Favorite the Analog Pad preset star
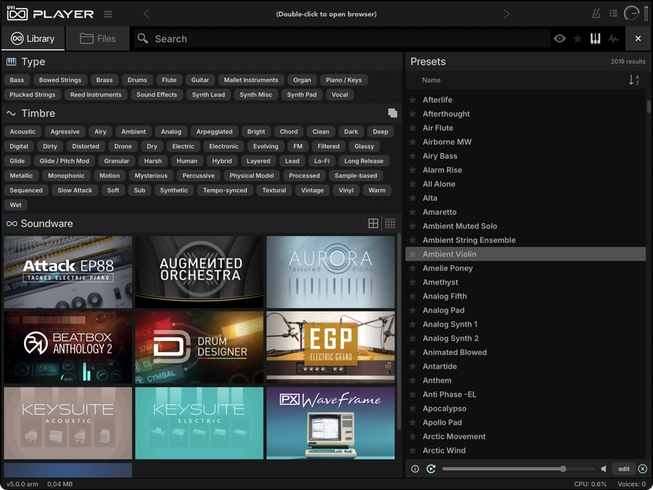Image resolution: width=653 pixels, height=490 pixels. coord(413,310)
